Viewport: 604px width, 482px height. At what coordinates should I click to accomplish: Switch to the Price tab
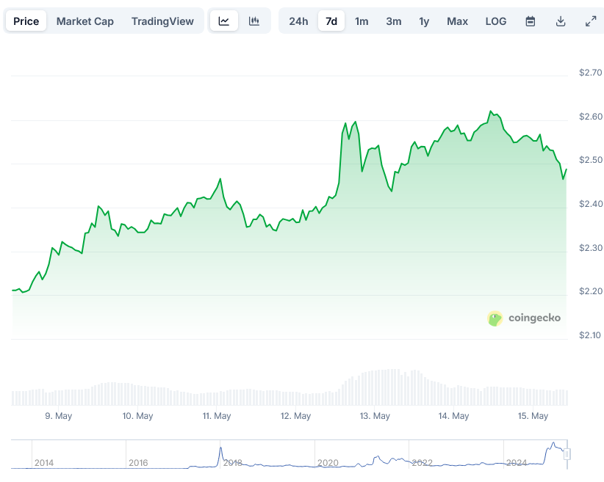(26, 21)
